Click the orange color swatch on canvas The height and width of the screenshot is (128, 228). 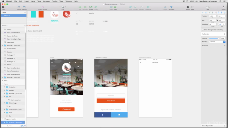(41, 14)
